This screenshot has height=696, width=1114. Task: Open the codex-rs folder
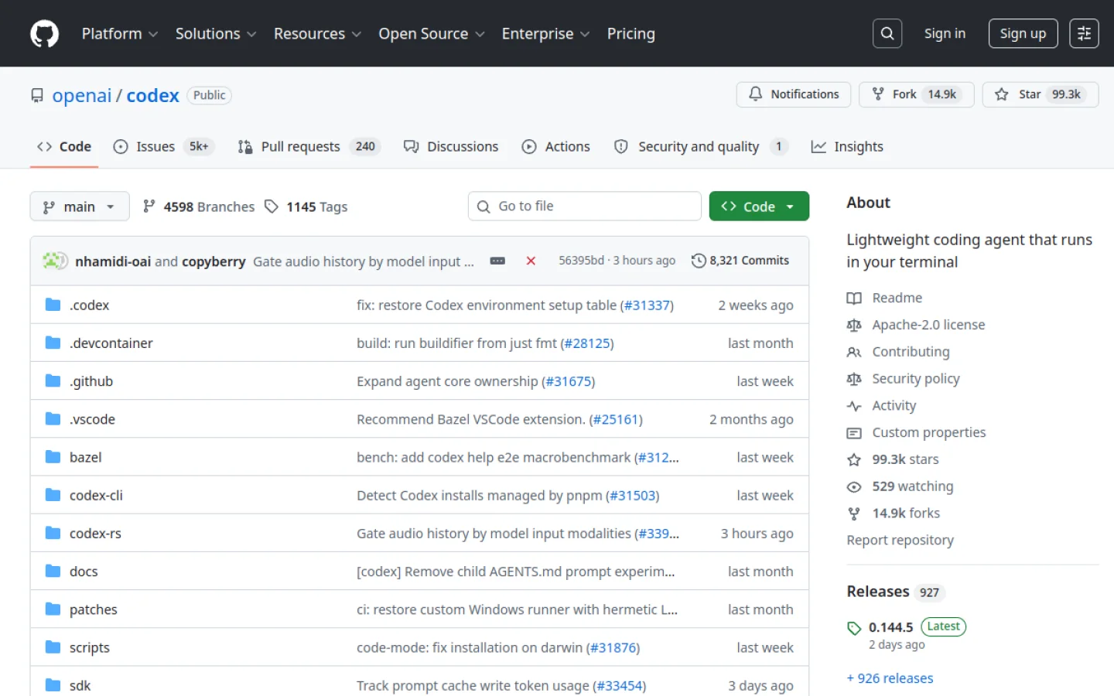pos(95,534)
